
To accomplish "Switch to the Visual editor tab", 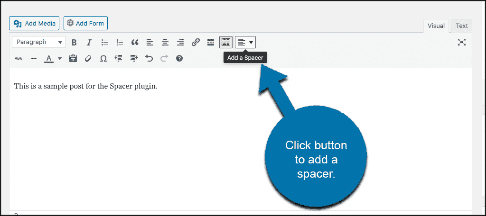I will (436, 26).
